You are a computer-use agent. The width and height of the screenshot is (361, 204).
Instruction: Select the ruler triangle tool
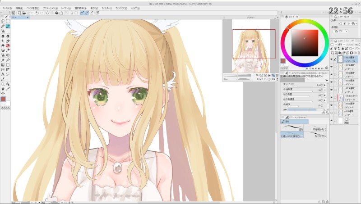[x=8, y=69]
